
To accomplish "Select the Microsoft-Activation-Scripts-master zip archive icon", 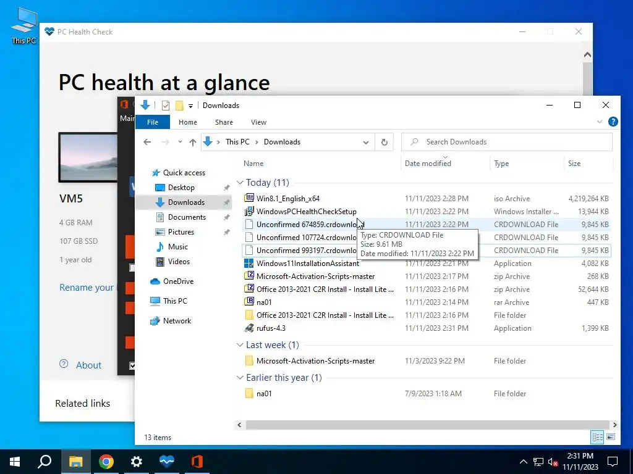I will click(249, 276).
